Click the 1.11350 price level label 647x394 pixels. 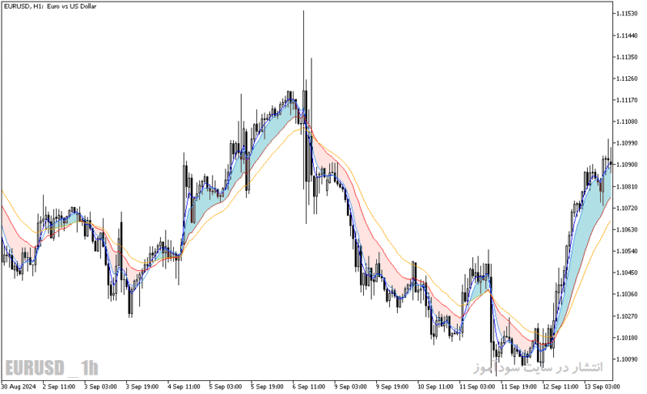[x=627, y=57]
